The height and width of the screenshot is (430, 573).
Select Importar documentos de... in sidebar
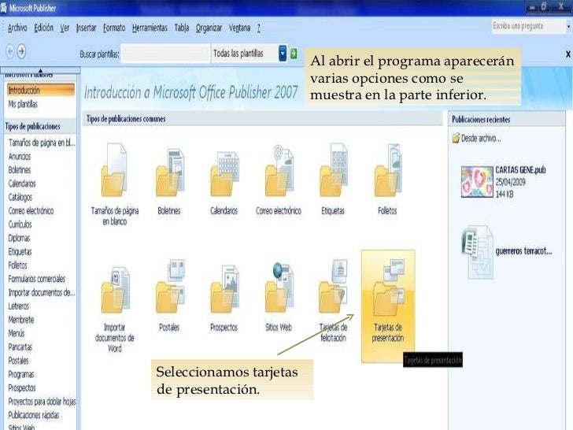[x=42, y=292]
